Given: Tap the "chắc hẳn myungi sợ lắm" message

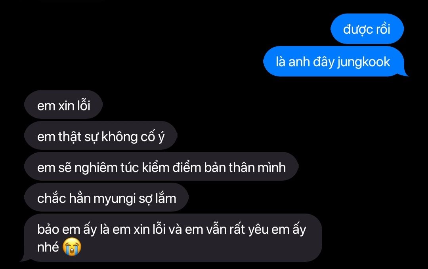Looking at the screenshot, I should pyautogui.click(x=107, y=197).
